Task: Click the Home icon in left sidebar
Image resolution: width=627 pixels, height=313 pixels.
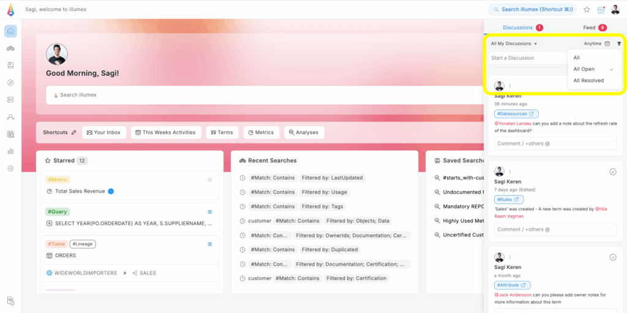Action: click(10, 31)
